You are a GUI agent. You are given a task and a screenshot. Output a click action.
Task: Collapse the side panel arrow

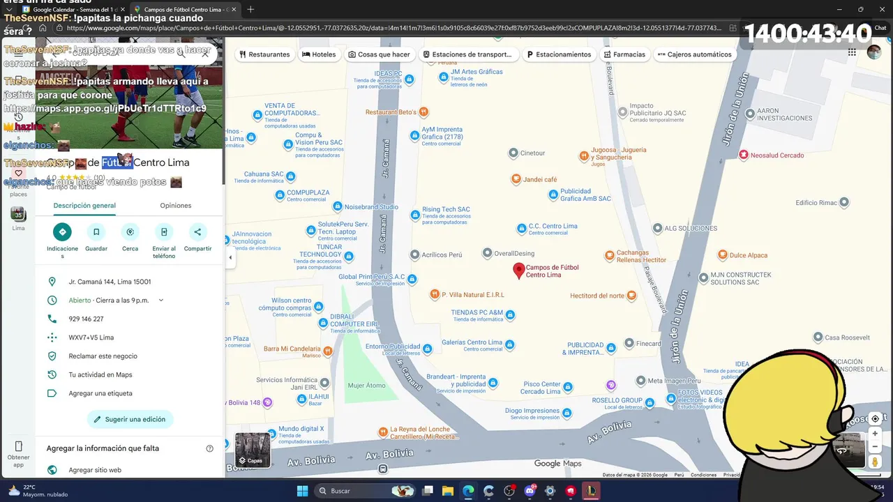click(x=230, y=257)
